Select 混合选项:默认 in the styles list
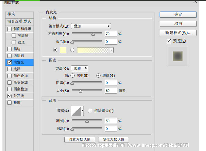Screen dimensions: 206x151 click(x=19, y=21)
